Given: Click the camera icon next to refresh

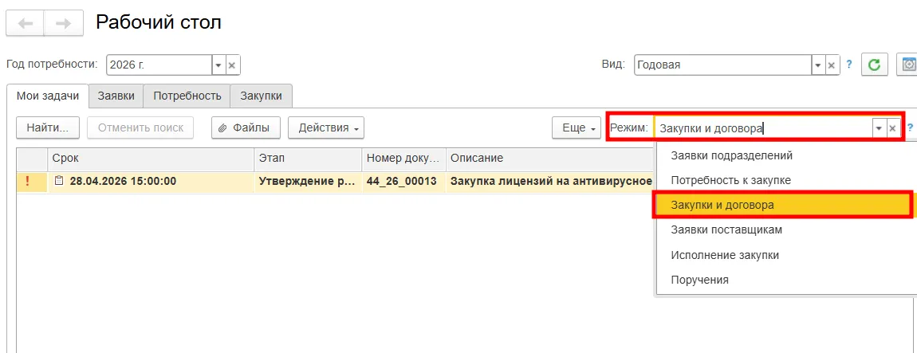Looking at the screenshot, I should pyautogui.click(x=908, y=65).
